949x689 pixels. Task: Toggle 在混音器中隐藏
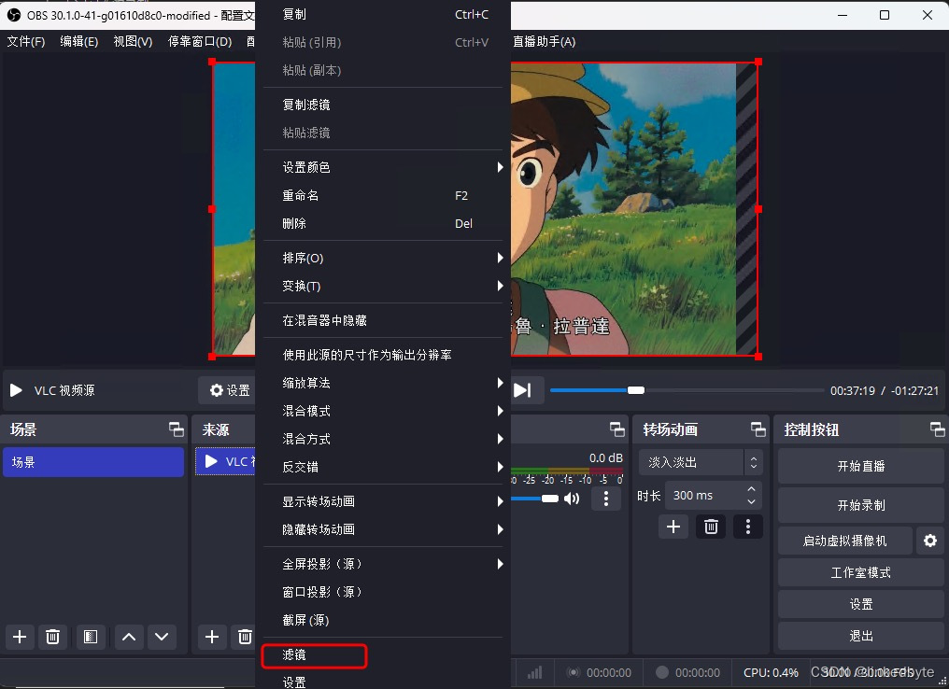pos(383,320)
